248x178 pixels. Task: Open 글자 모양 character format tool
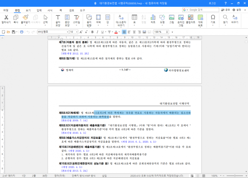pyautogui.click(x=58, y=17)
